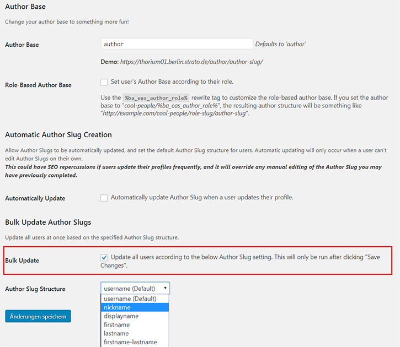Click the %ba_eas_author_role% rewrite tag code
400x347 pixels.
(156, 97)
